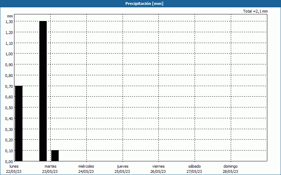Click the "miércoles" day label
This screenshot has height=175, width=281.
point(86,166)
